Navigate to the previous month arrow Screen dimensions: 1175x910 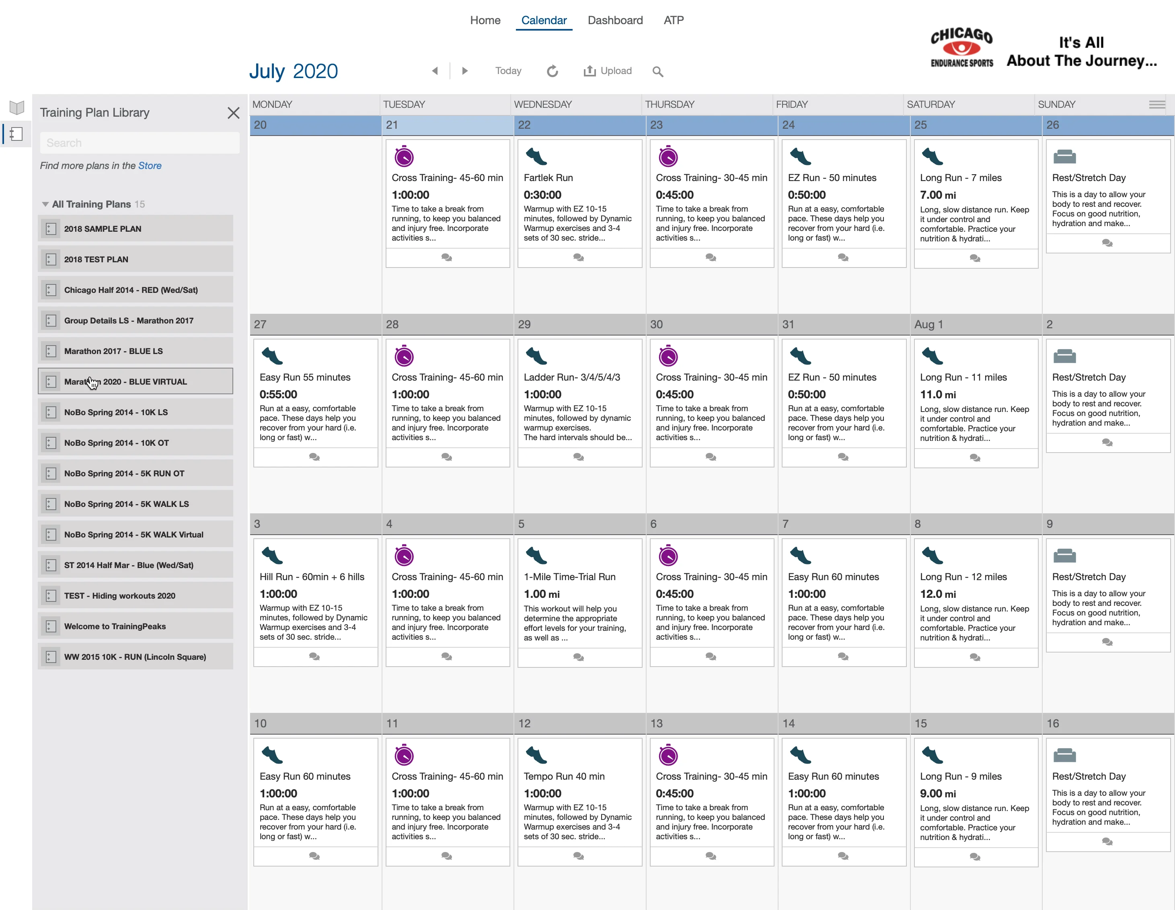click(x=435, y=70)
